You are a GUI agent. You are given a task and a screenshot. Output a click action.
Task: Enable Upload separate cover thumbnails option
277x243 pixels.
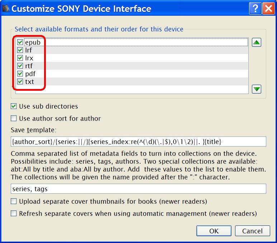(14, 201)
